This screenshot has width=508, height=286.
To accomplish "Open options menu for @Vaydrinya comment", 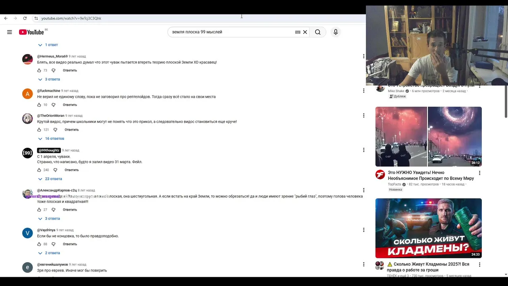I will coord(364,230).
